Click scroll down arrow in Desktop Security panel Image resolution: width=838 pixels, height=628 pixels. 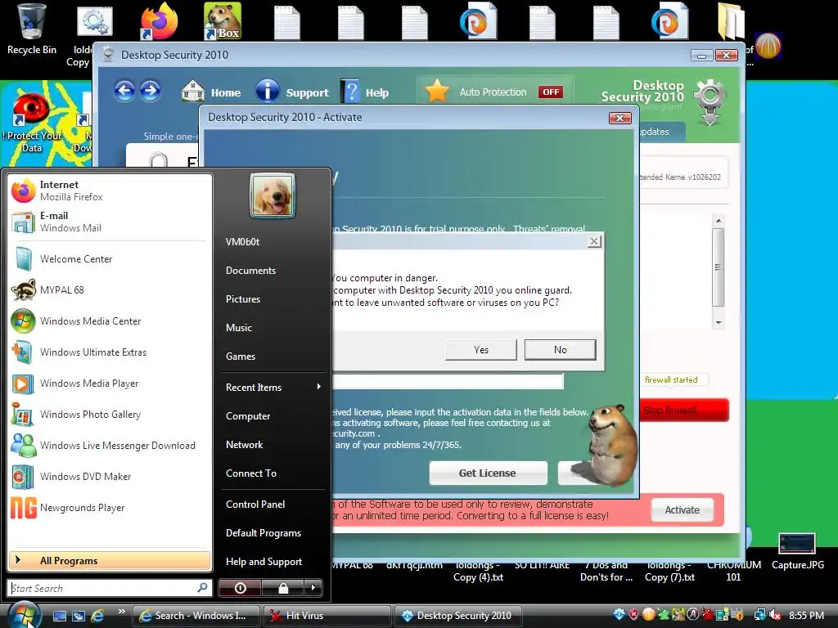click(719, 322)
